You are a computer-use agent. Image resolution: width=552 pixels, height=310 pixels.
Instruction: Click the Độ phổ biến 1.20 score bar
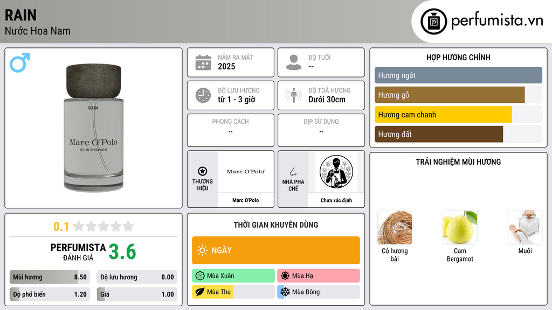(50, 294)
